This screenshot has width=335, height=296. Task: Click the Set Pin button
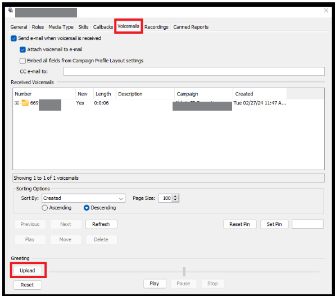pyautogui.click(x=274, y=224)
